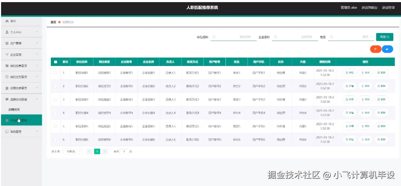Click the blue bar-chart statistics button
This screenshot has height=186, width=401.
(387, 49)
